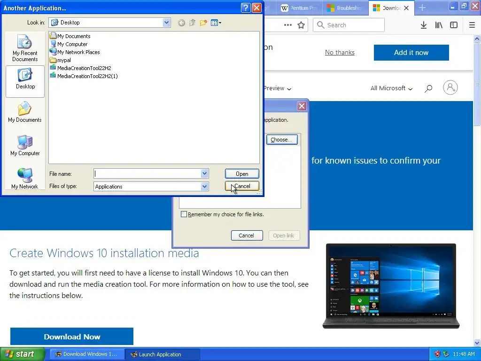Open the Downloads arrow icon
The image size is (481, 361).
424,25
